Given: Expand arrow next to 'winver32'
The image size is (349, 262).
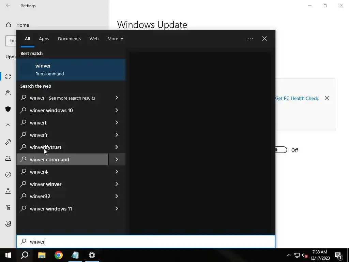Looking at the screenshot, I should (117, 196).
